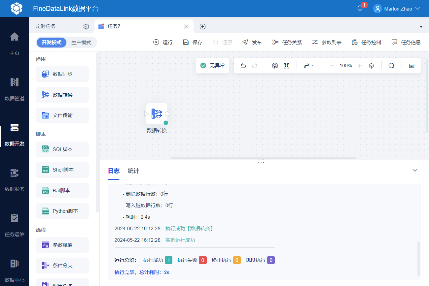Click the FineDataLink cube logo
Image resolution: width=429 pixels, height=286 pixels.
pyautogui.click(x=17, y=9)
